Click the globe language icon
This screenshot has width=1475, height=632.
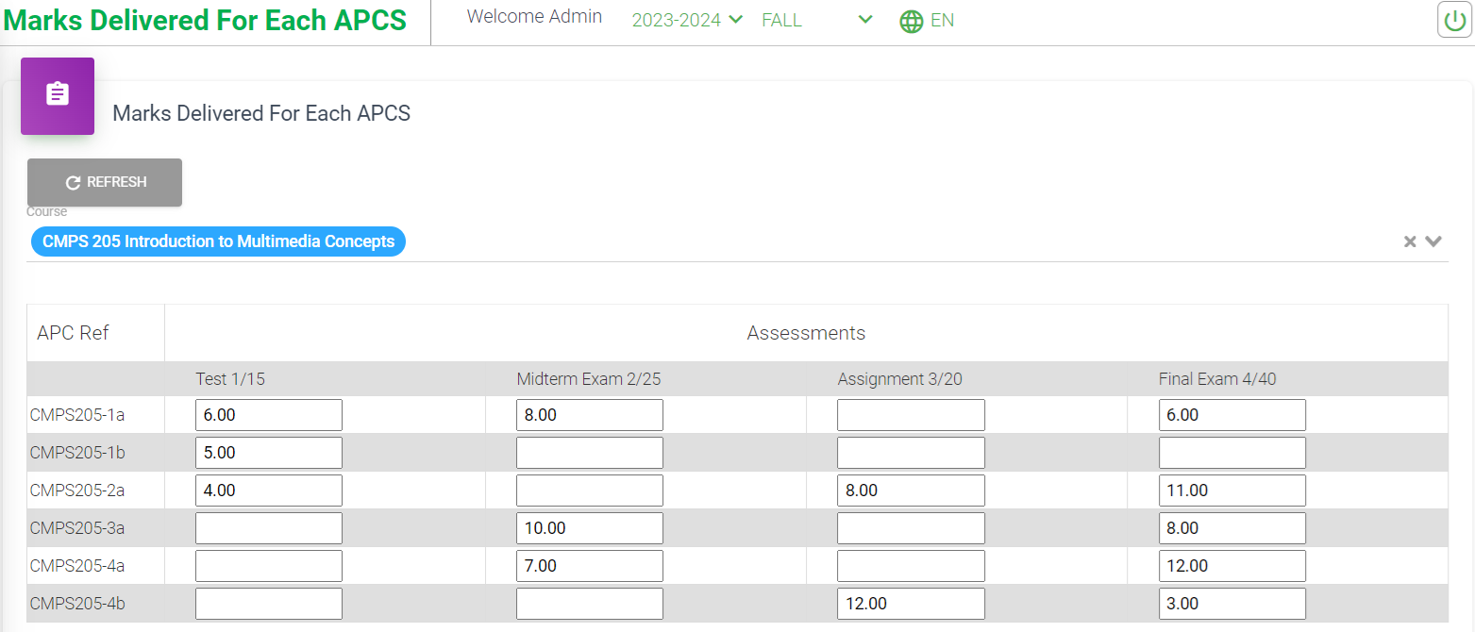pos(911,21)
